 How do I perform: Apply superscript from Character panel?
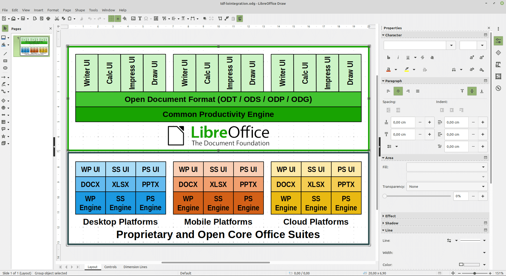point(472,70)
